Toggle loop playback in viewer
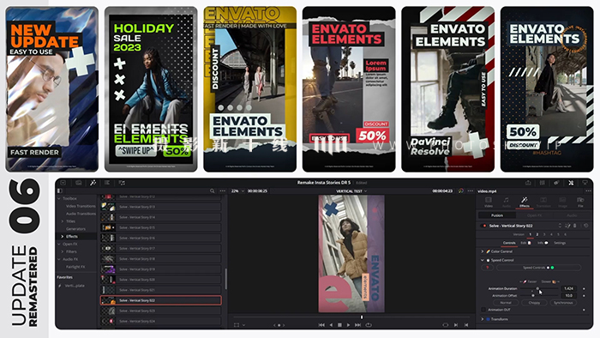The image size is (600, 338). pyautogui.click(x=369, y=324)
